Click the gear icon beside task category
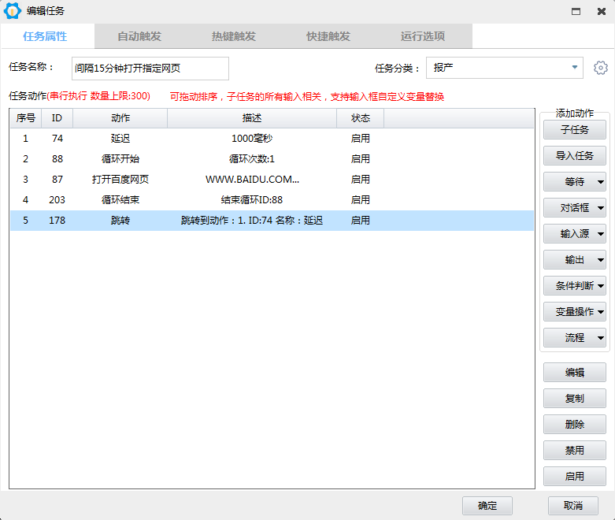615x520 pixels. pyautogui.click(x=601, y=68)
